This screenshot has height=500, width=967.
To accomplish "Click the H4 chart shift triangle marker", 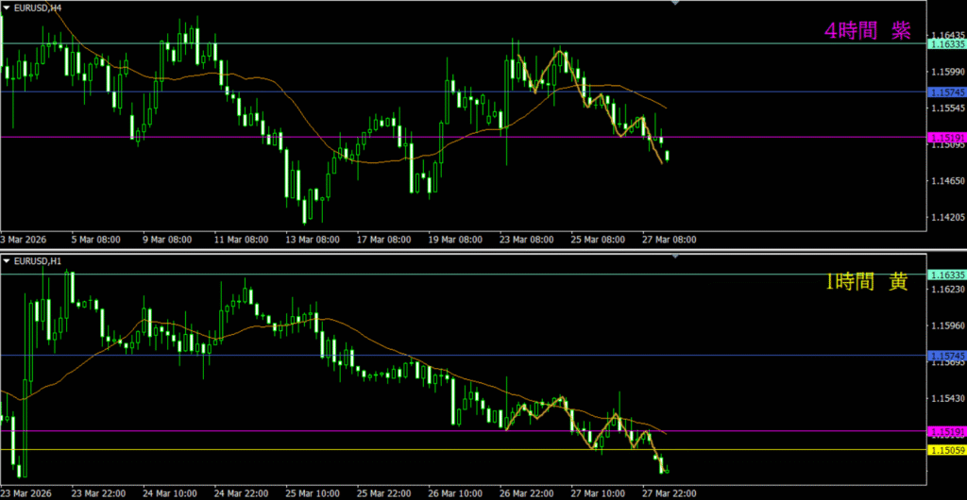I will click(x=674, y=4).
